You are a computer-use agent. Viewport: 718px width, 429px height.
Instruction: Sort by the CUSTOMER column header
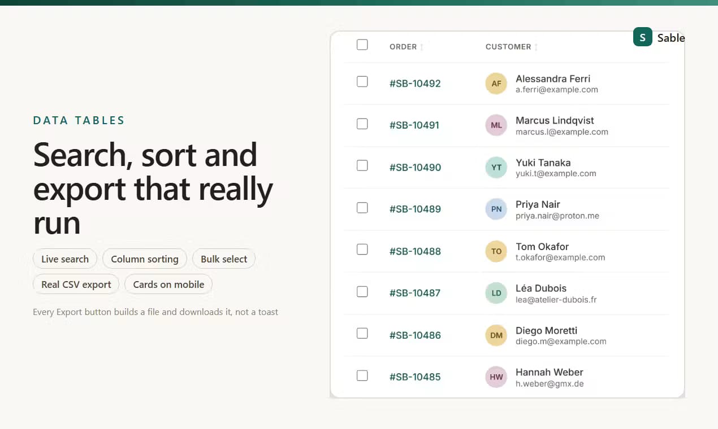coord(512,47)
